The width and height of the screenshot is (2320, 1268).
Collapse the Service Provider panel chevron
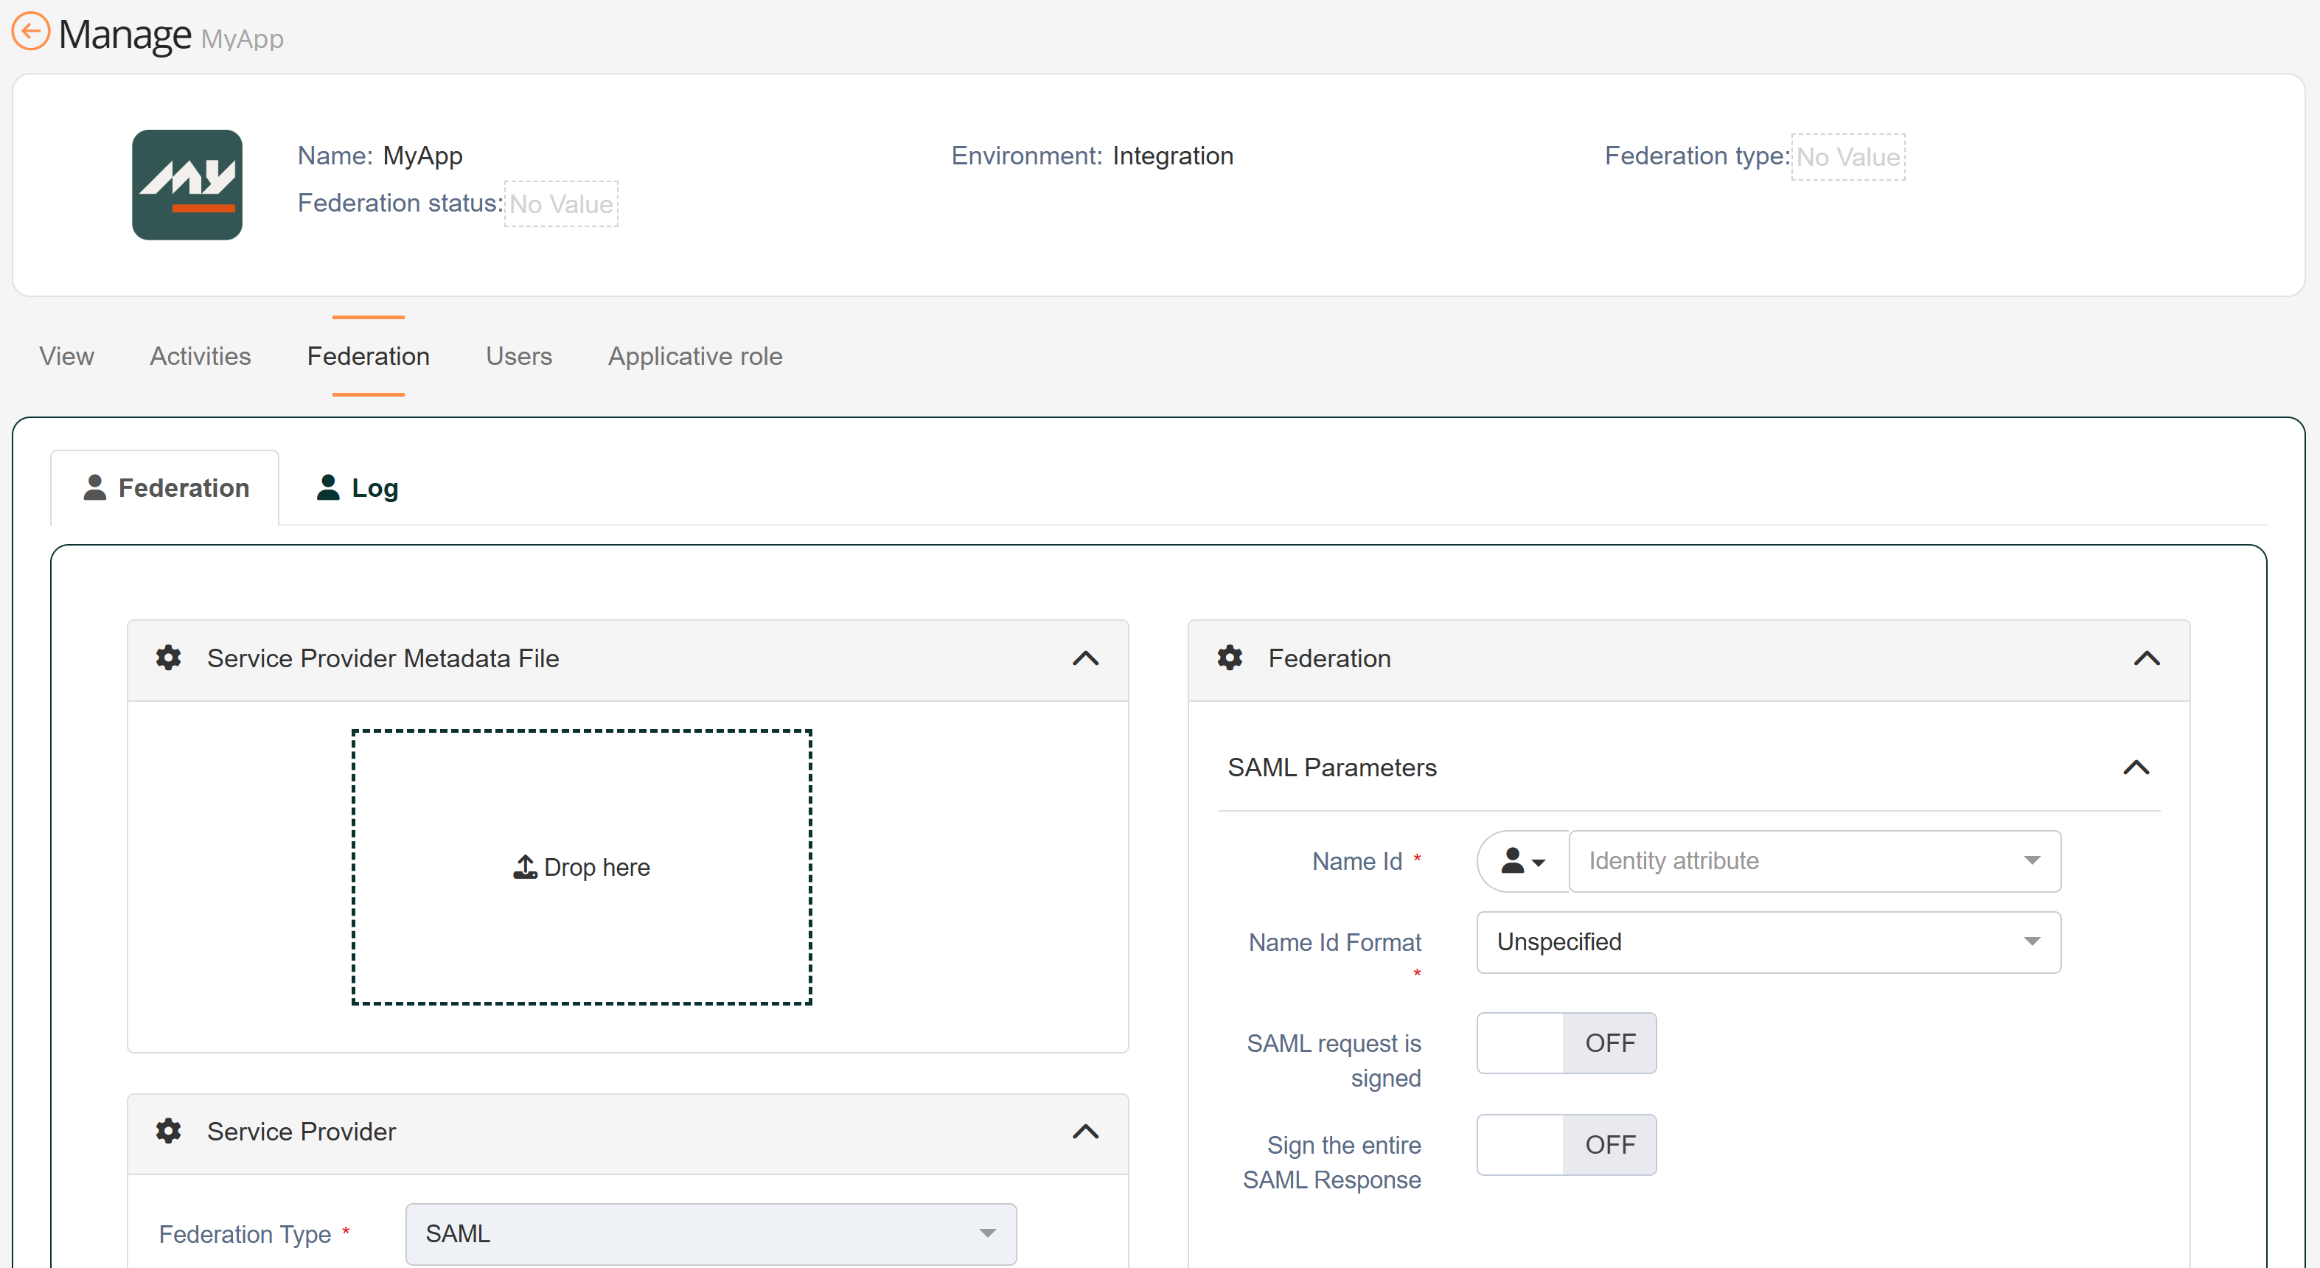pyautogui.click(x=1085, y=1131)
